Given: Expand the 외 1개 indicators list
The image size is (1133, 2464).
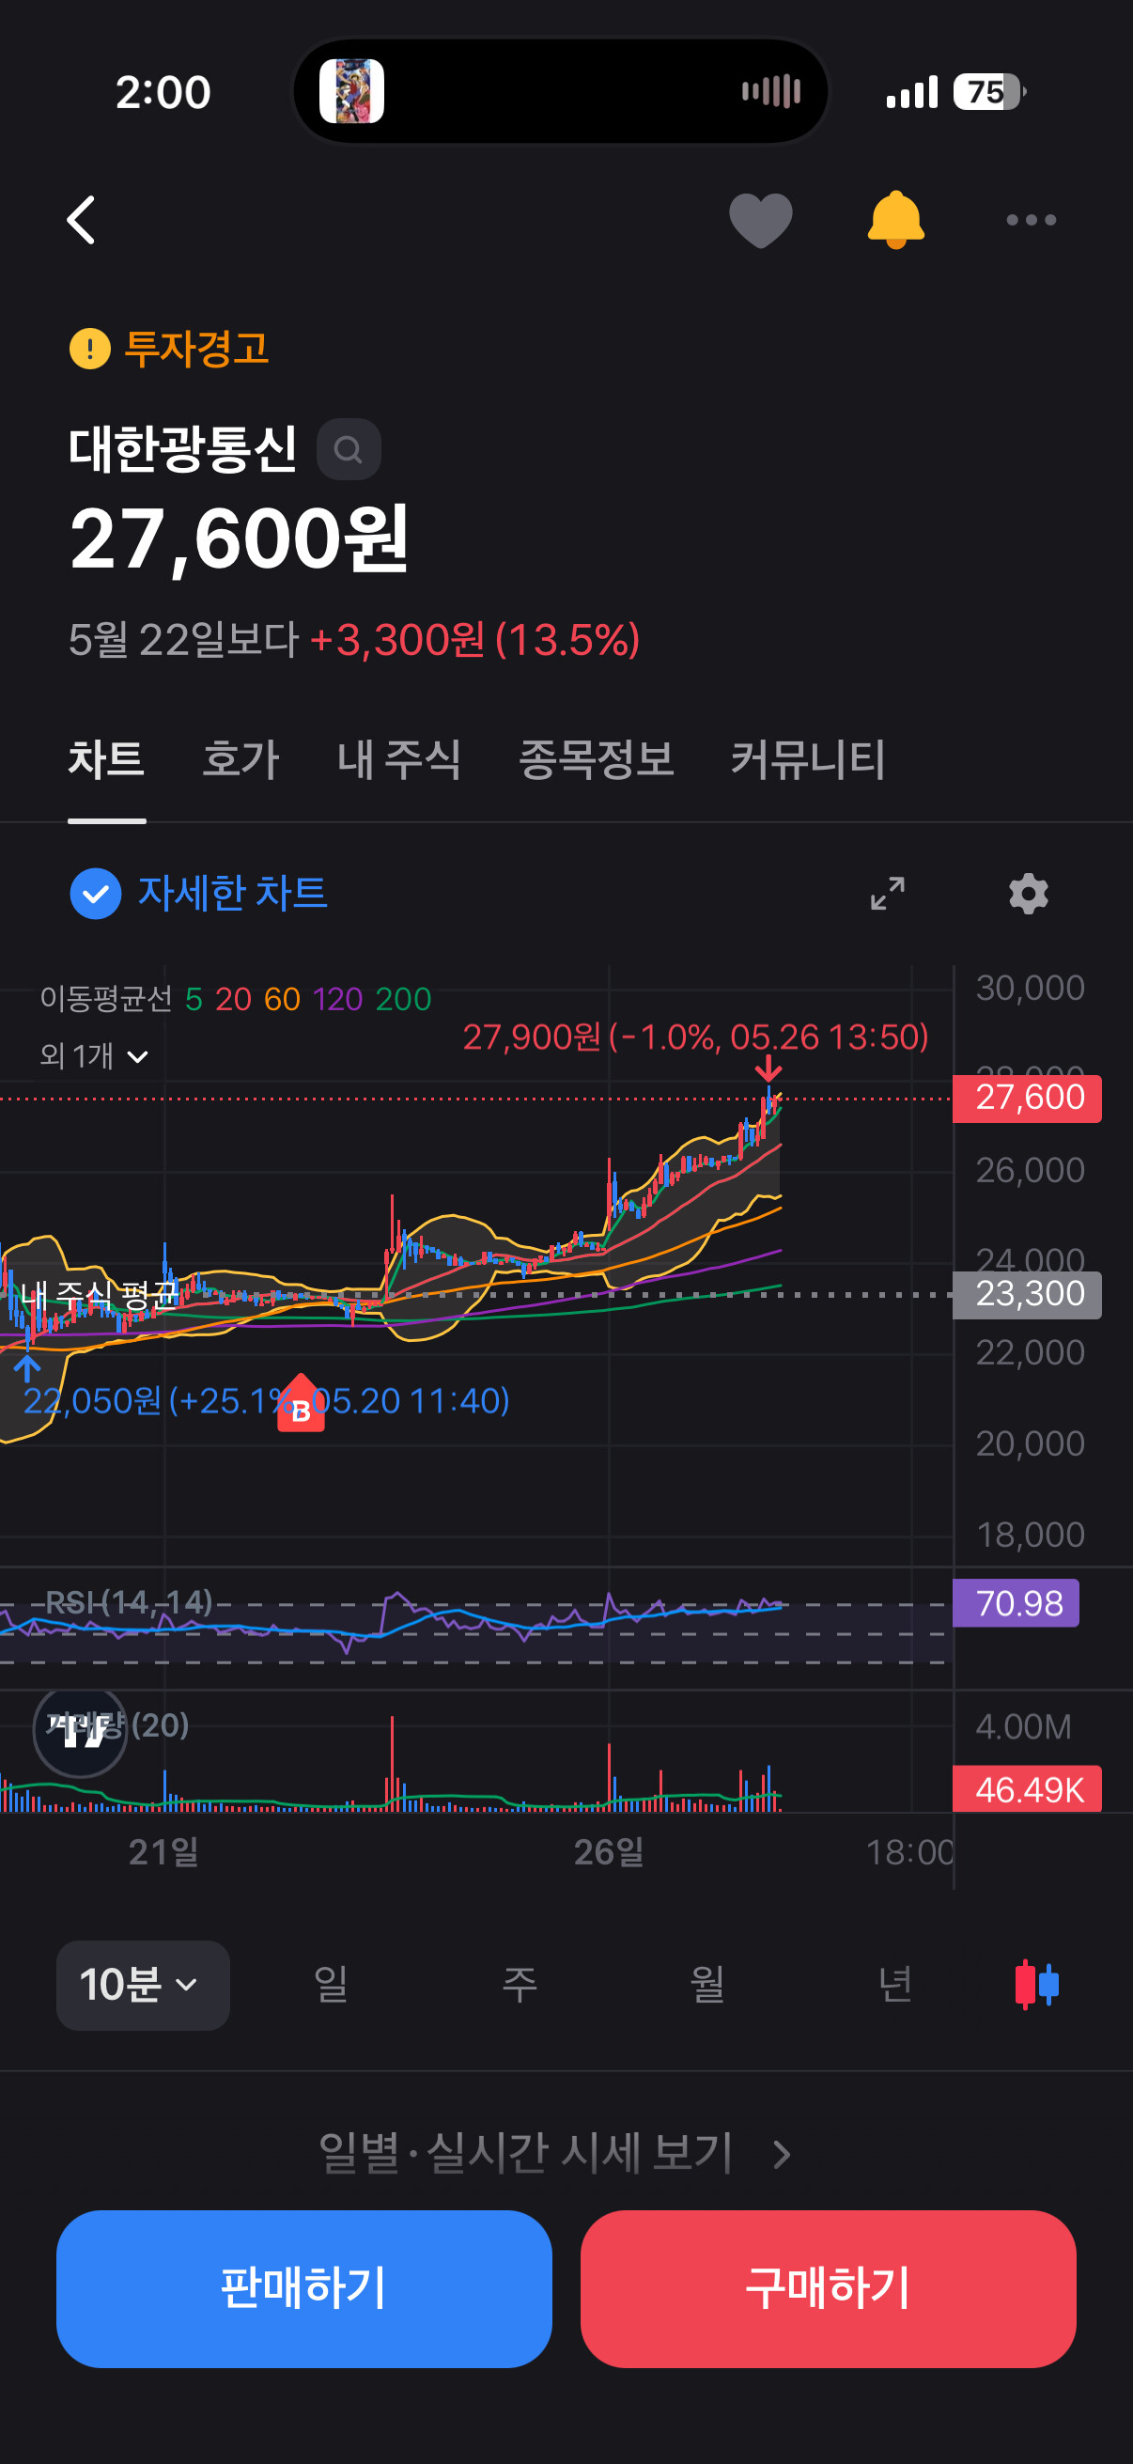Looking at the screenshot, I should tap(94, 1056).
